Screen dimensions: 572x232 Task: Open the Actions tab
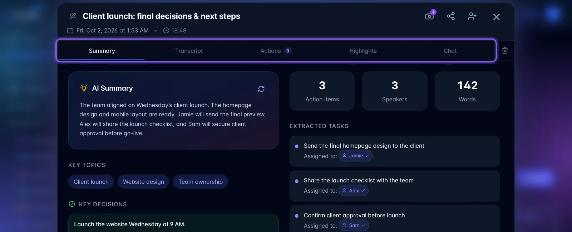pos(276,51)
